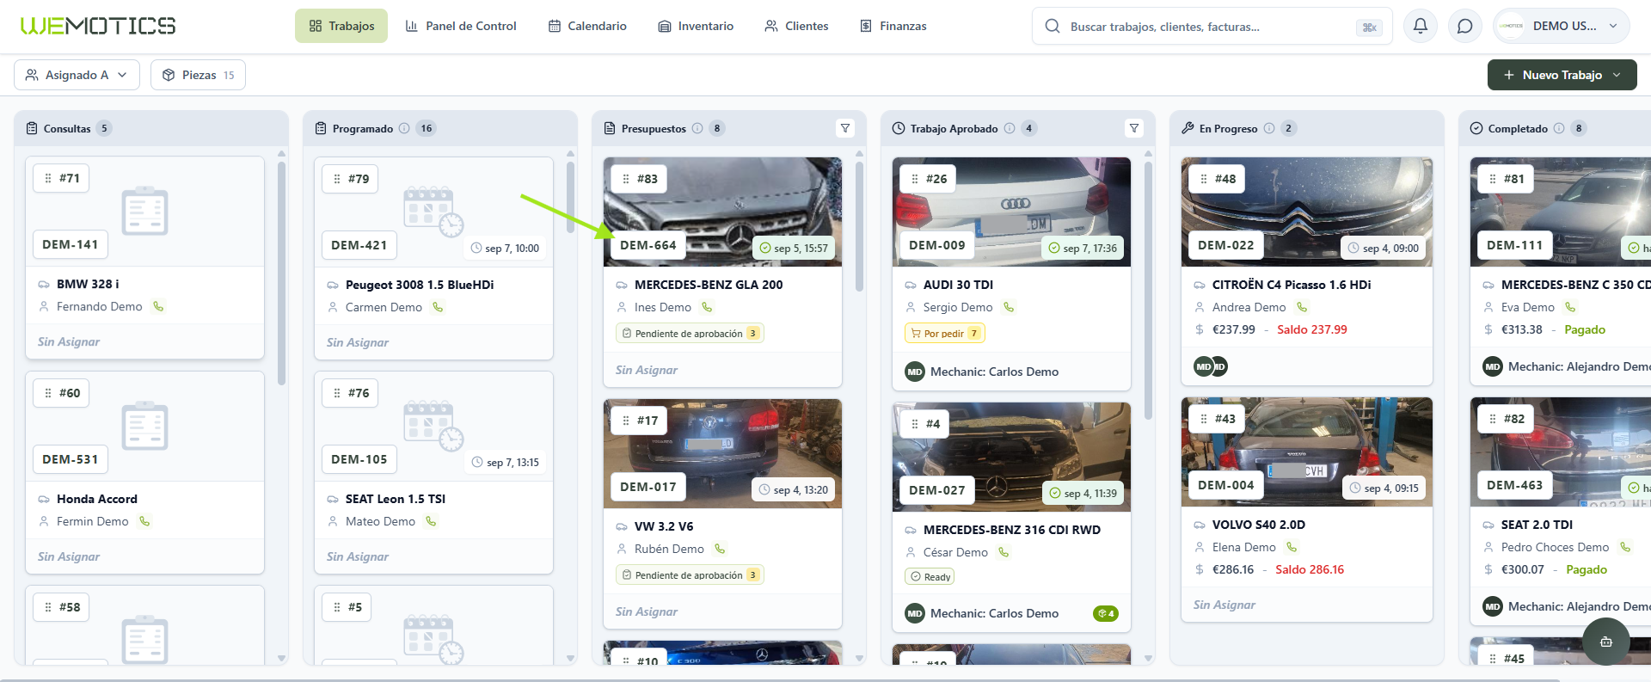Open the Asignado A filter dropdown
1651x682 pixels.
click(77, 75)
